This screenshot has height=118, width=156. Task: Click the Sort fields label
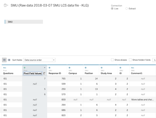(x=17, y=60)
